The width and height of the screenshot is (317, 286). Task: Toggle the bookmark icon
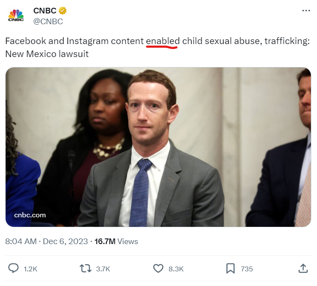231,268
